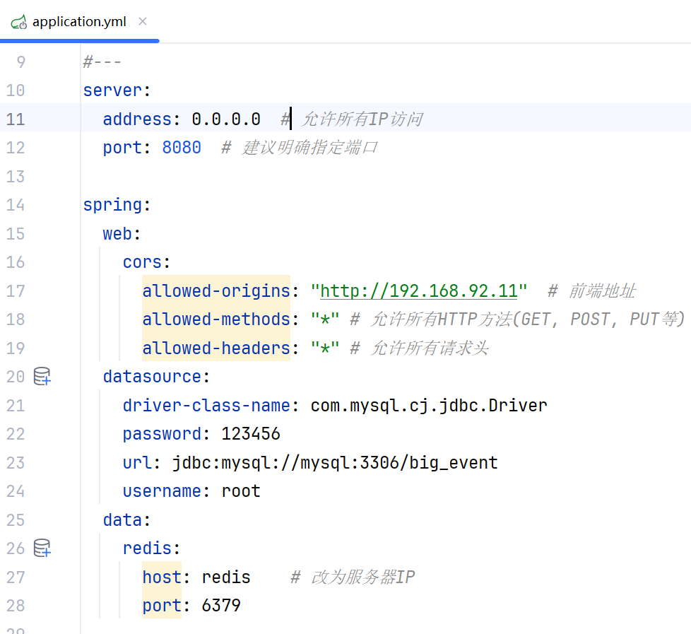The image size is (691, 634).
Task: Click line number 11 in the gutter
Action: click(x=16, y=119)
